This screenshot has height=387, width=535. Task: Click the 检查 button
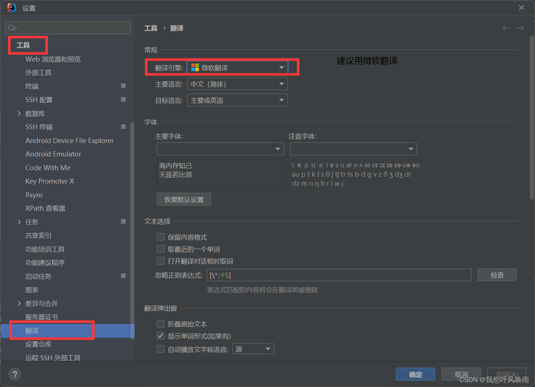click(x=497, y=275)
